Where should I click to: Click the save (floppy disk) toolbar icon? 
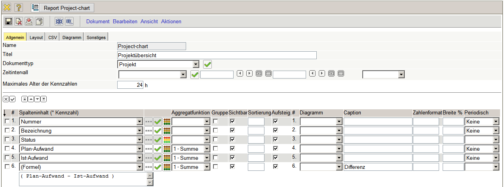tap(8, 21)
